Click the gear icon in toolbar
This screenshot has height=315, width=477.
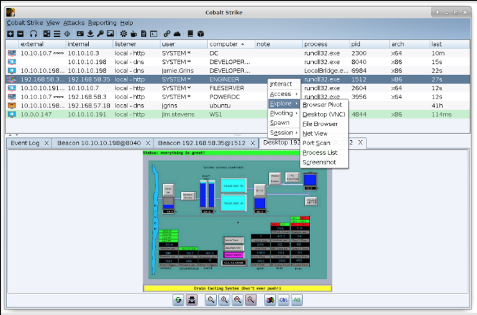(x=124, y=33)
